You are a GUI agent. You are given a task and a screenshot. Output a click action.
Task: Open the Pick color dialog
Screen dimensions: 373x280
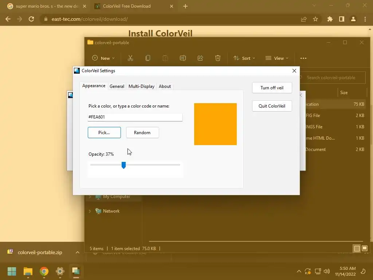[104, 133]
